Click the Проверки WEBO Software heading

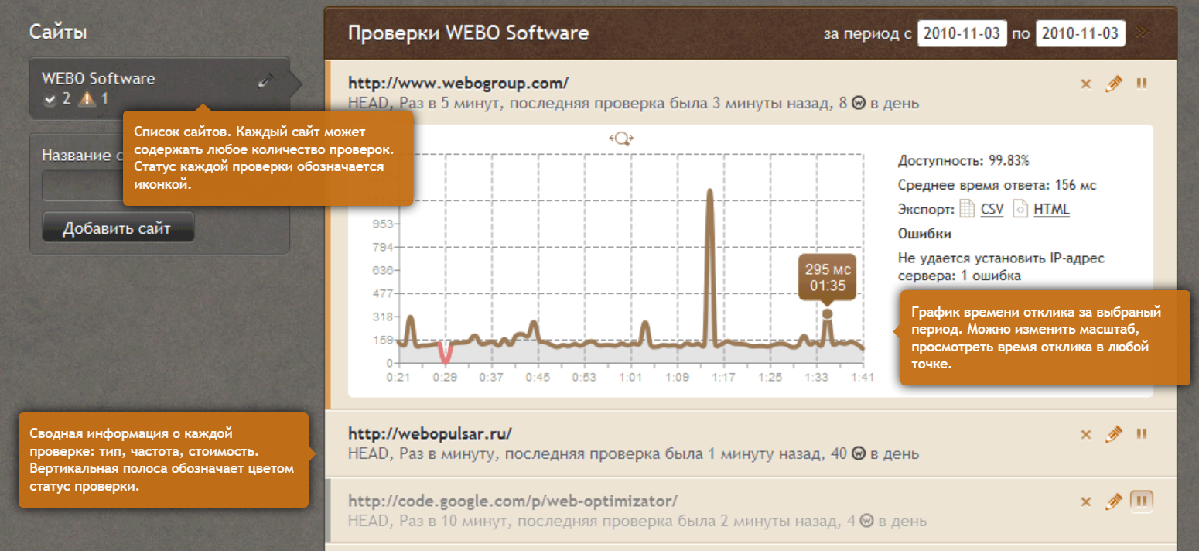coord(468,33)
